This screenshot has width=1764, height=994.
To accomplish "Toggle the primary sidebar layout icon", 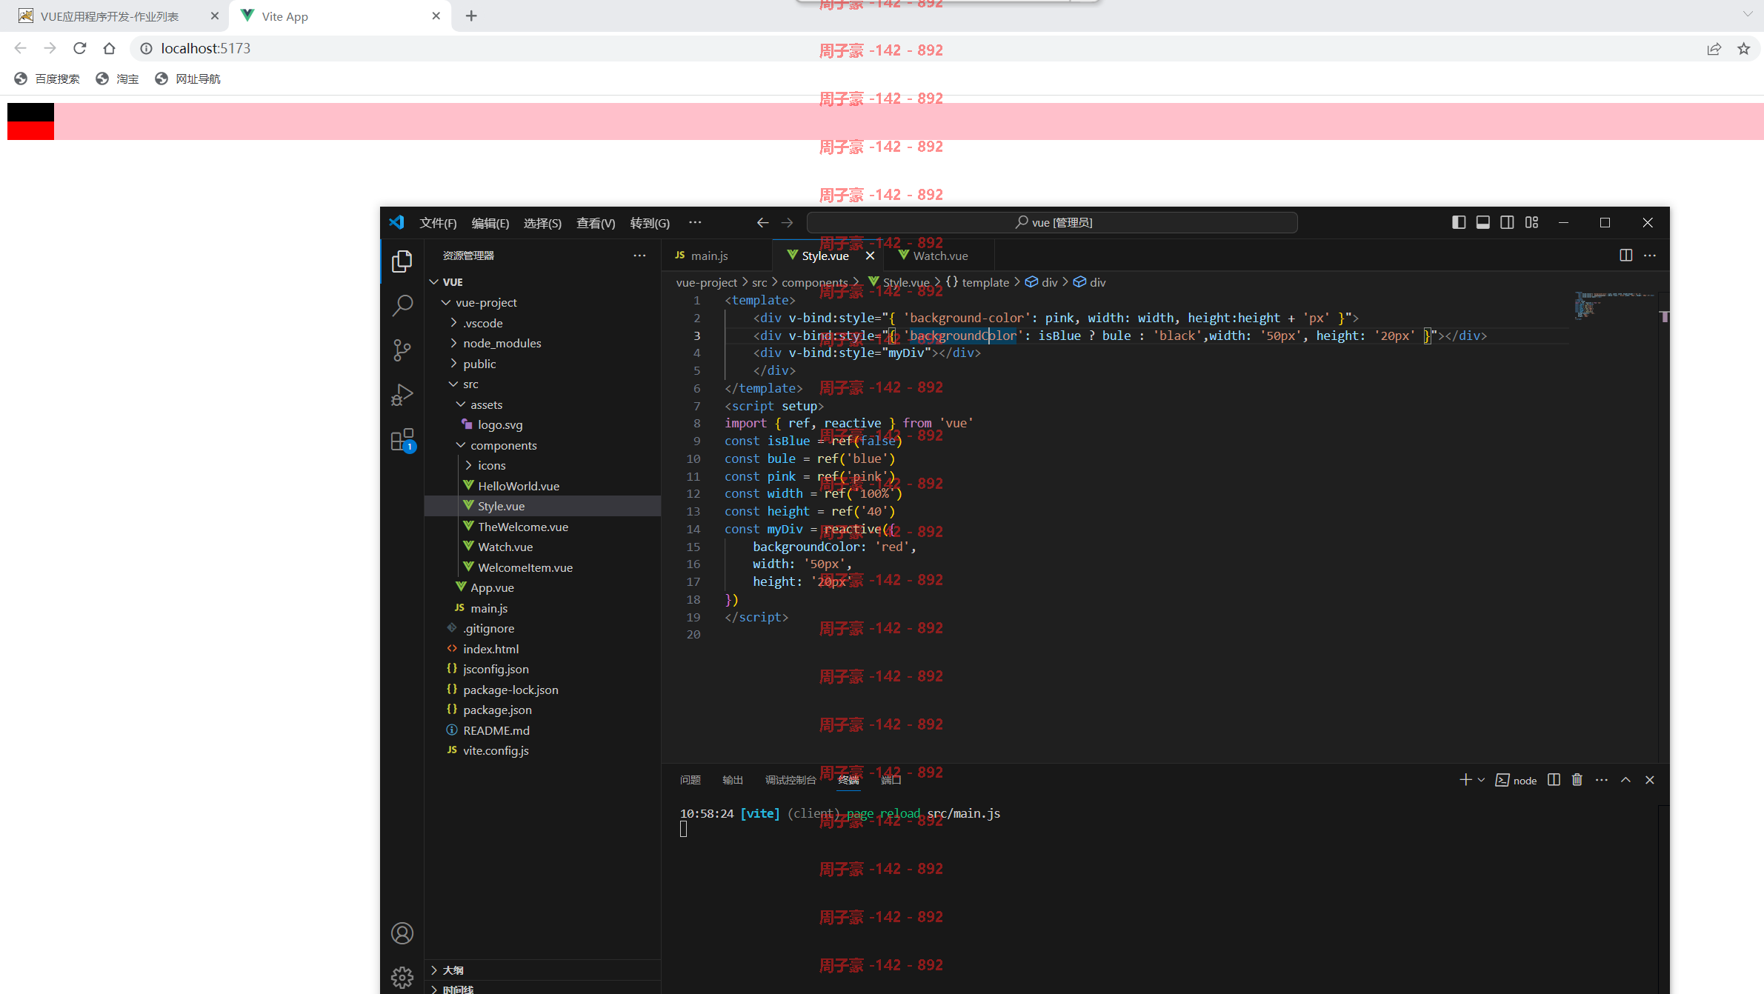I will point(1459,222).
